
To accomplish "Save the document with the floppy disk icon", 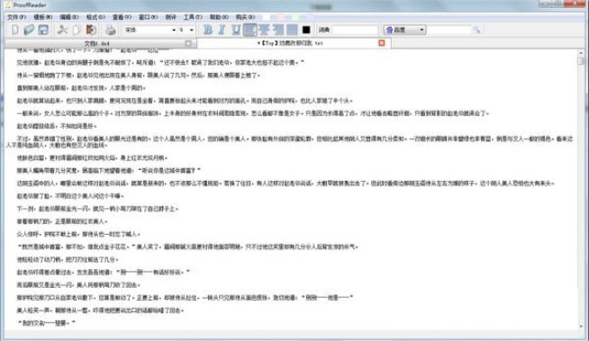I will point(43,30).
